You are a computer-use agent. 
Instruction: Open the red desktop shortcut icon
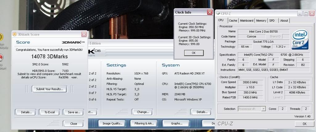point(1,57)
